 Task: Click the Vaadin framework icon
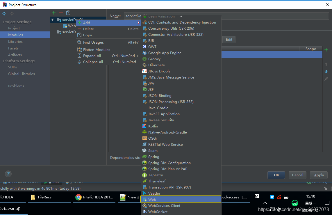click(x=144, y=193)
